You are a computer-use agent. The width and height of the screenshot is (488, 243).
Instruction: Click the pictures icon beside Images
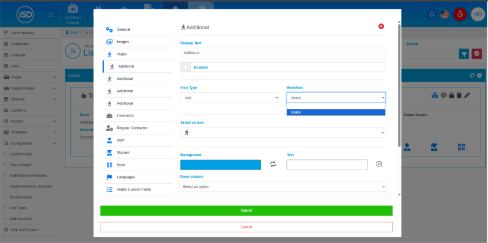(109, 42)
